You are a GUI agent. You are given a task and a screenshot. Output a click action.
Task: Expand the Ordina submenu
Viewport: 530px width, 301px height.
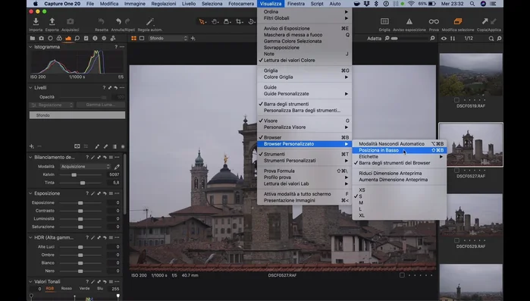pyautogui.click(x=304, y=11)
